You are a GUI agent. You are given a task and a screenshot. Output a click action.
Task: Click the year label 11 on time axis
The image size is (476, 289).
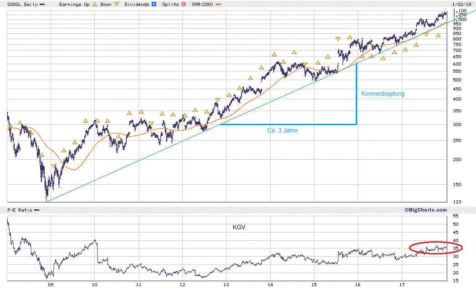pyautogui.click(x=138, y=284)
